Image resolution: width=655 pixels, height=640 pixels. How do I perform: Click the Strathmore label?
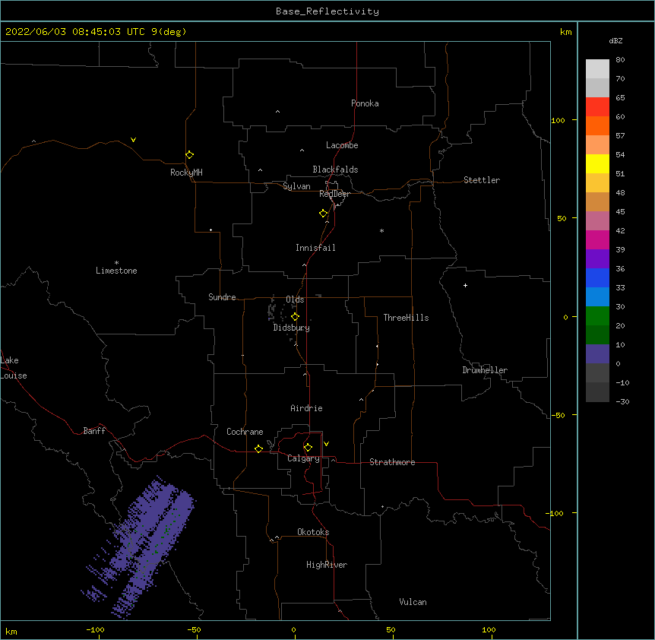pyautogui.click(x=392, y=462)
